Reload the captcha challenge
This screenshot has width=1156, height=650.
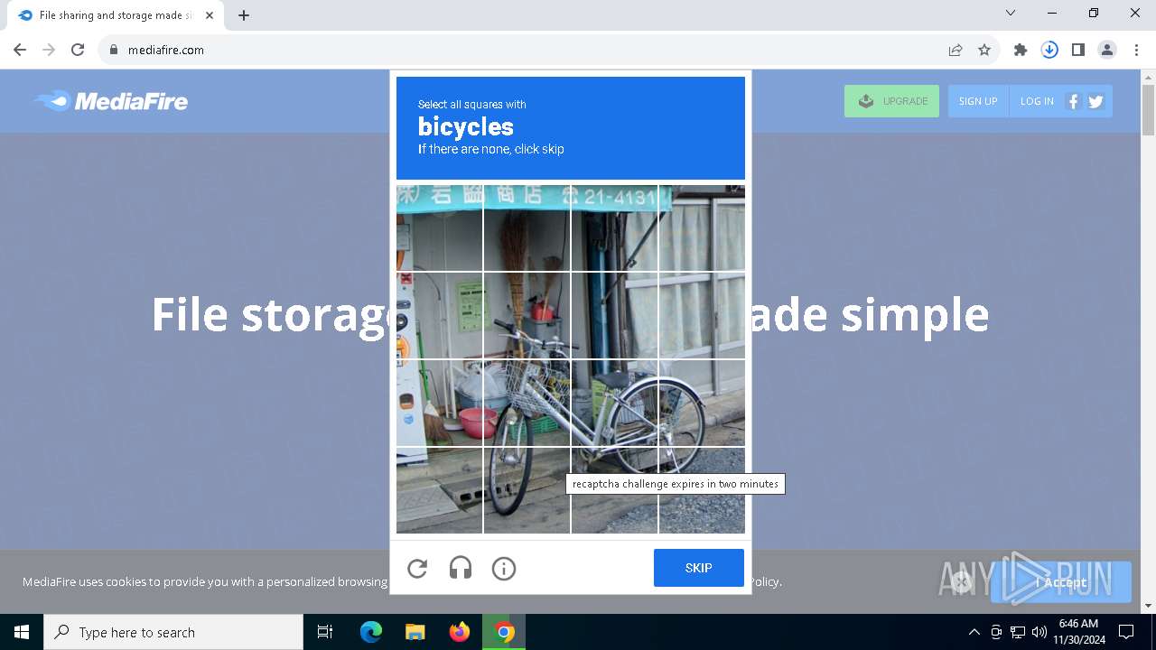(x=417, y=568)
